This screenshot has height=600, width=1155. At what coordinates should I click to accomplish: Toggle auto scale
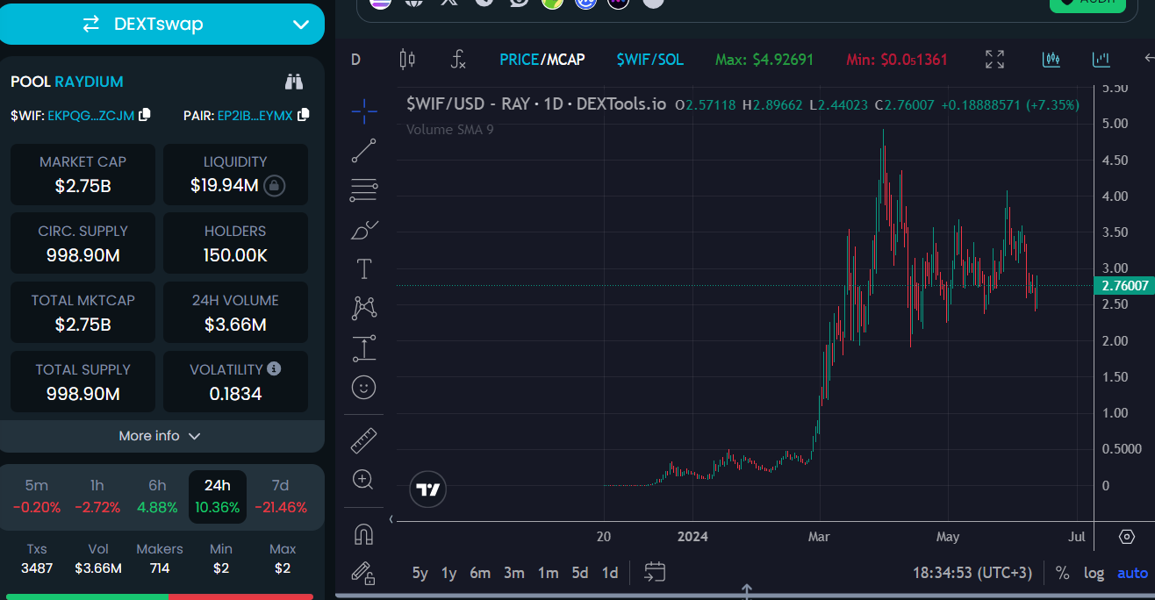coord(1132,573)
